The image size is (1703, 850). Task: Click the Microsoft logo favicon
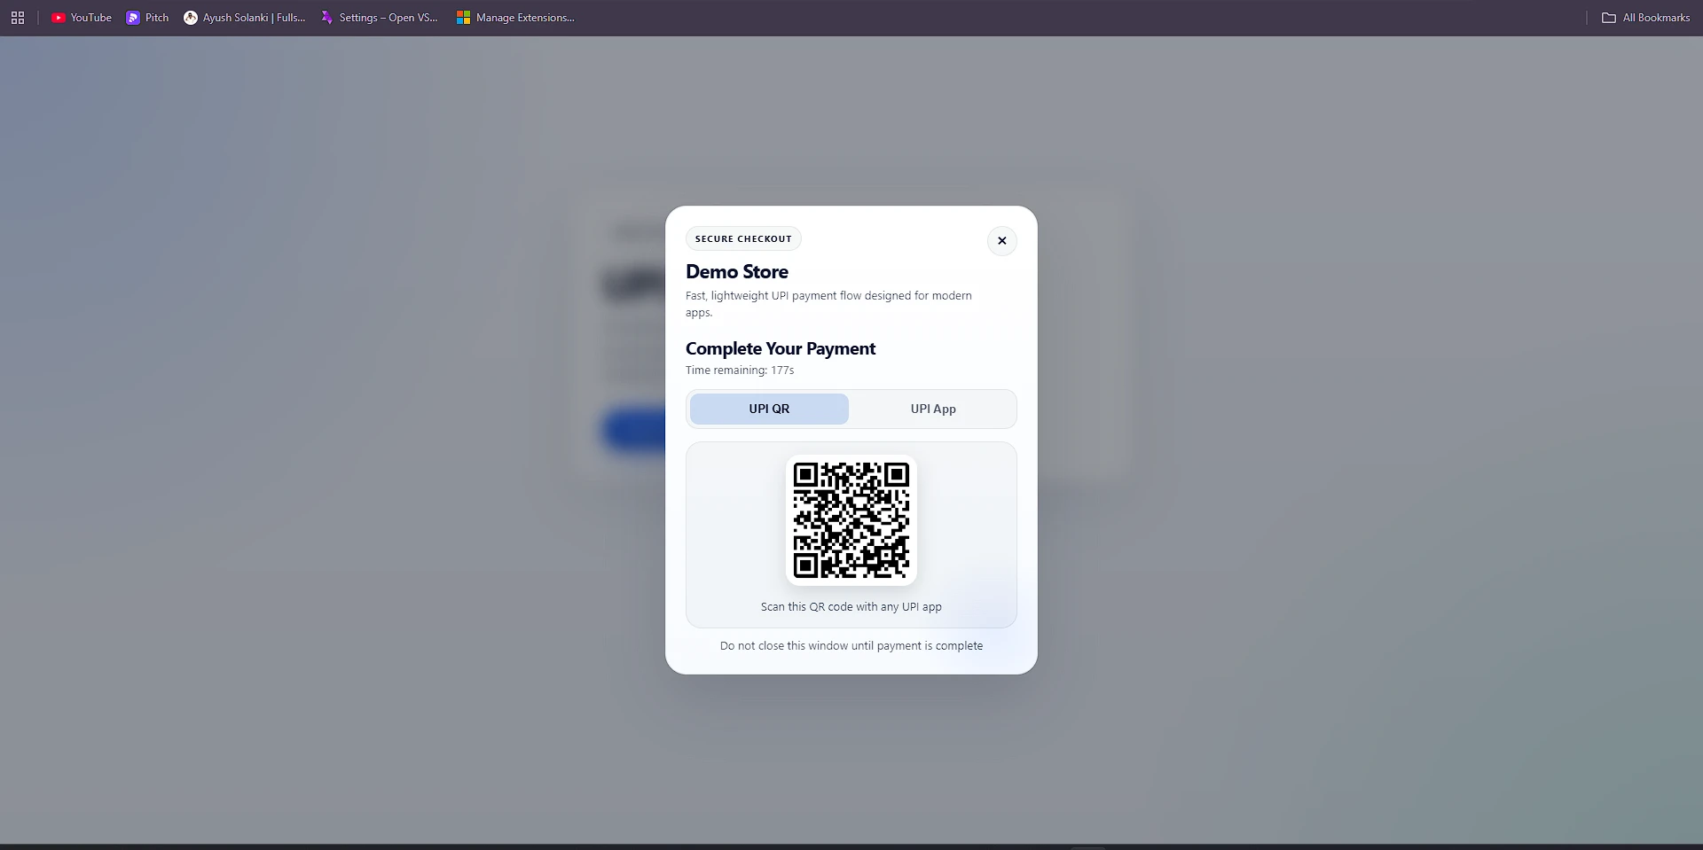click(463, 18)
